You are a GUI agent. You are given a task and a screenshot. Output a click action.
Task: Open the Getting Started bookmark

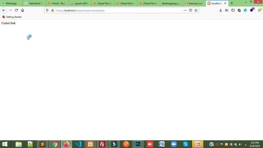click(12, 17)
